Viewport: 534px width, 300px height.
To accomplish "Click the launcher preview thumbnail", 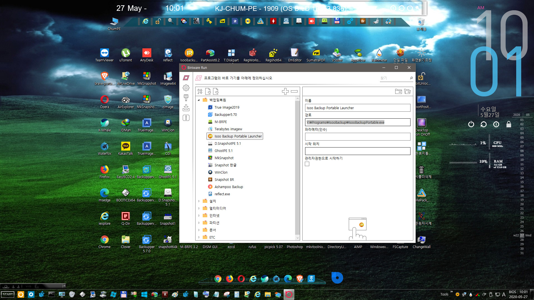I will pos(358,229).
